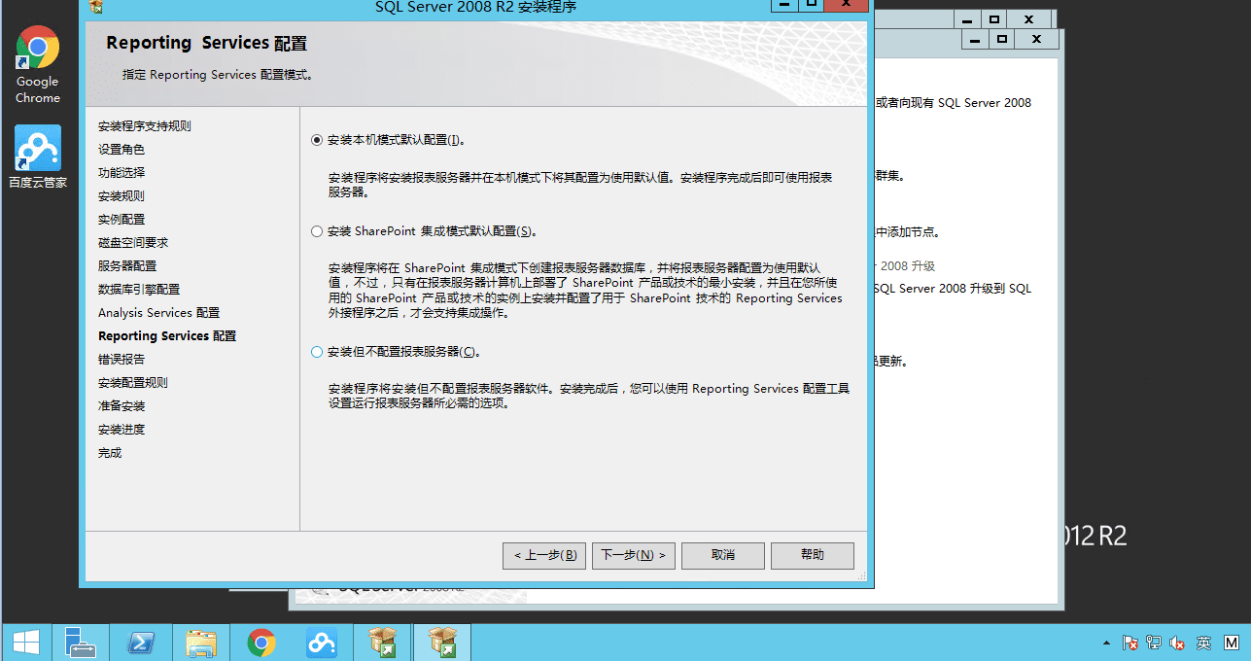Screen dimensions: 1251x661
Task: Open Windows PowerShell from the taskbar
Action: 141,642
